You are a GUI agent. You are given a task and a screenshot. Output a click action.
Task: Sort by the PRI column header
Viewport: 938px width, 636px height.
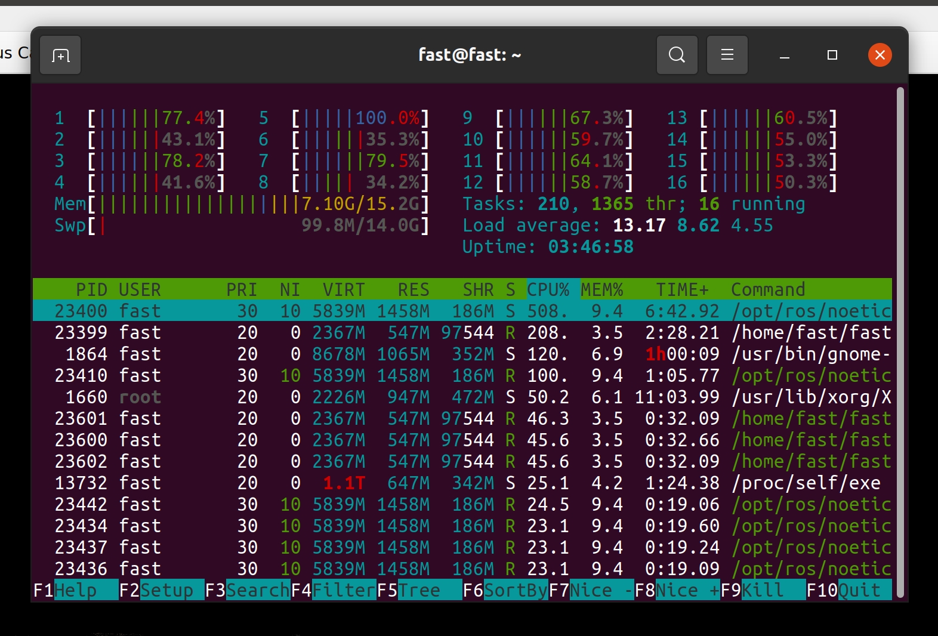(x=242, y=289)
